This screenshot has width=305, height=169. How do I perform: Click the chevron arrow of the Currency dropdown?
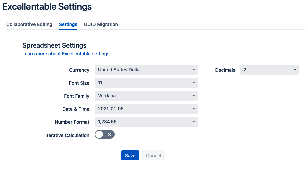coord(194,70)
